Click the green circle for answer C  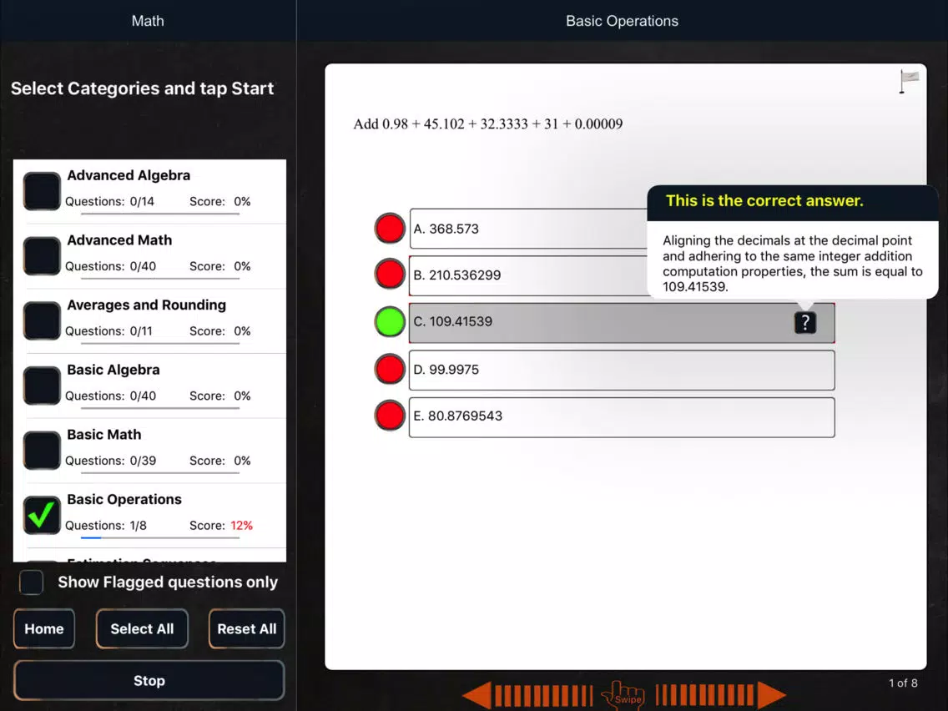click(x=390, y=322)
